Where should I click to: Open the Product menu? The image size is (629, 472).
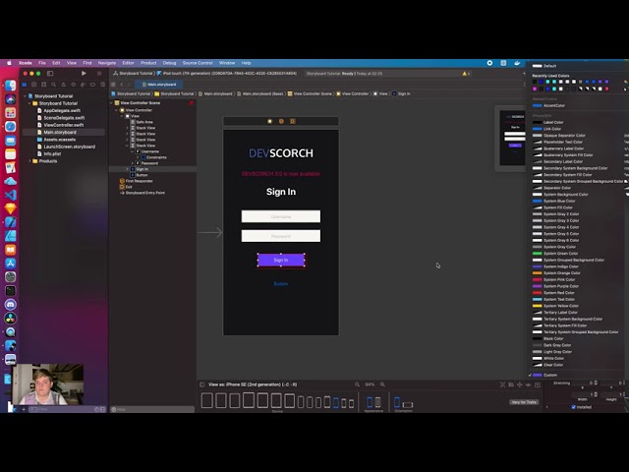click(148, 63)
